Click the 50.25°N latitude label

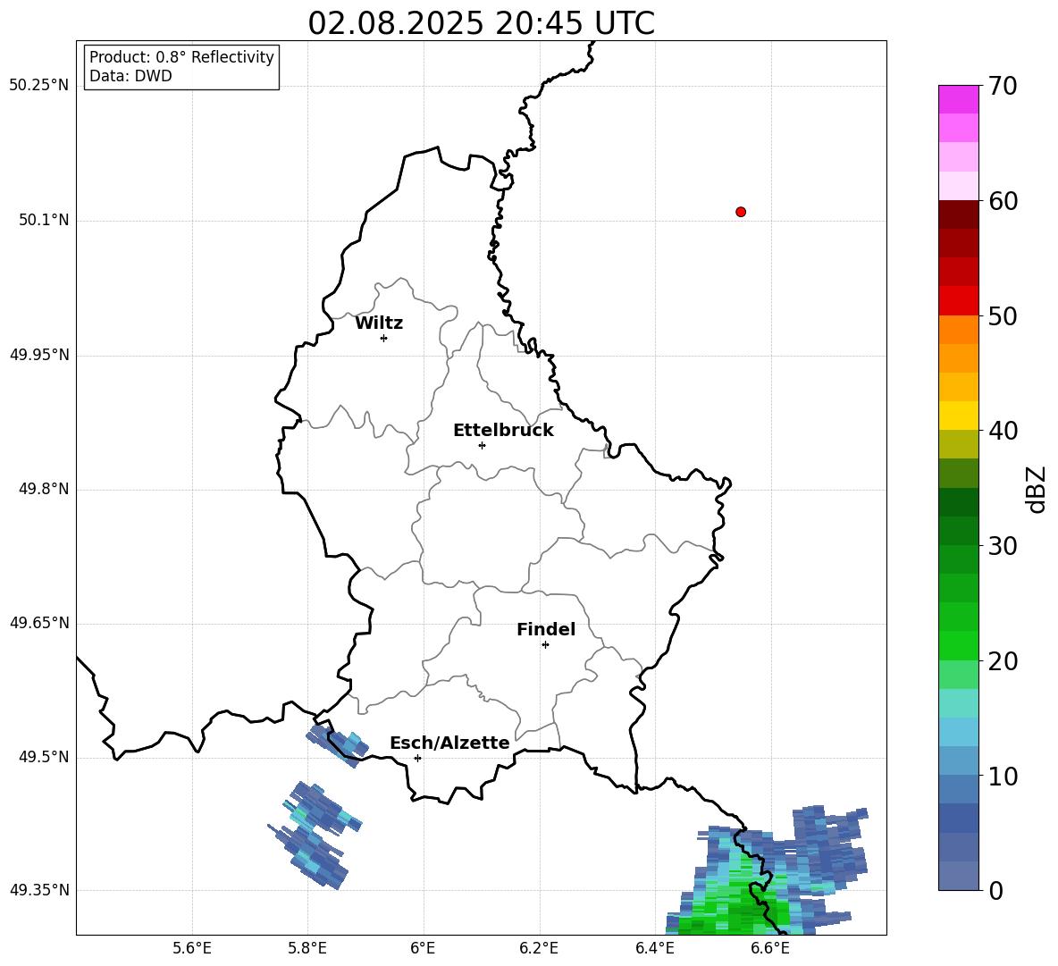click(x=38, y=86)
